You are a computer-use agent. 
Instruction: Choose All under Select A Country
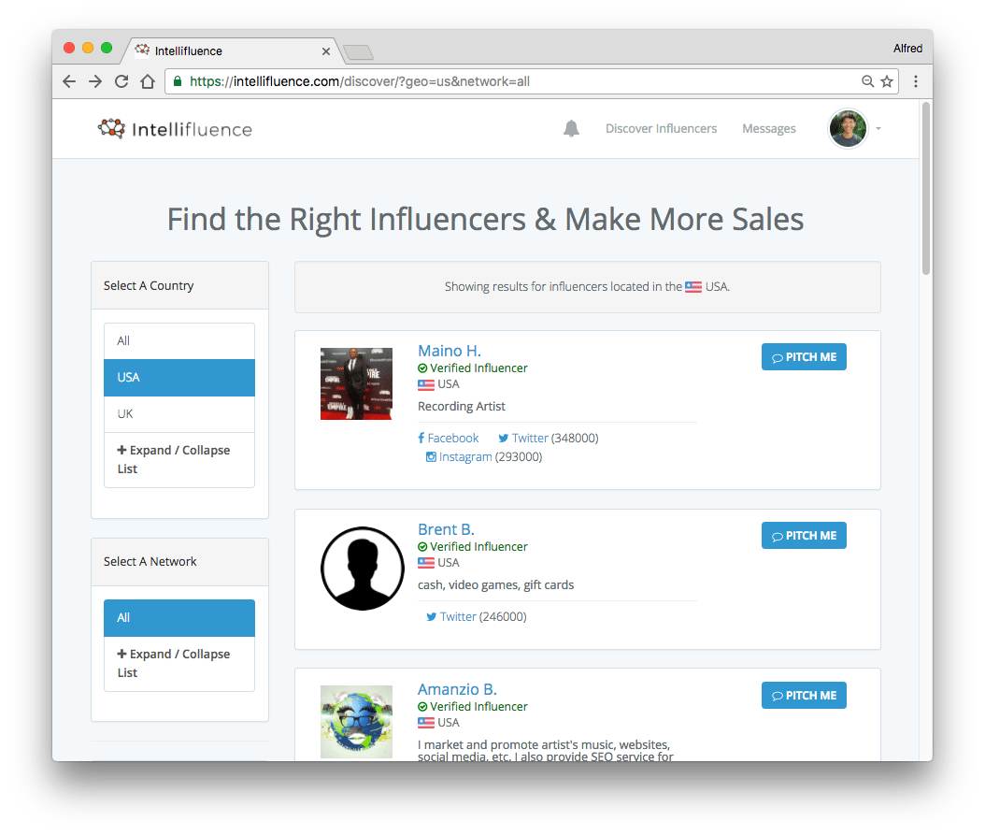pos(179,341)
